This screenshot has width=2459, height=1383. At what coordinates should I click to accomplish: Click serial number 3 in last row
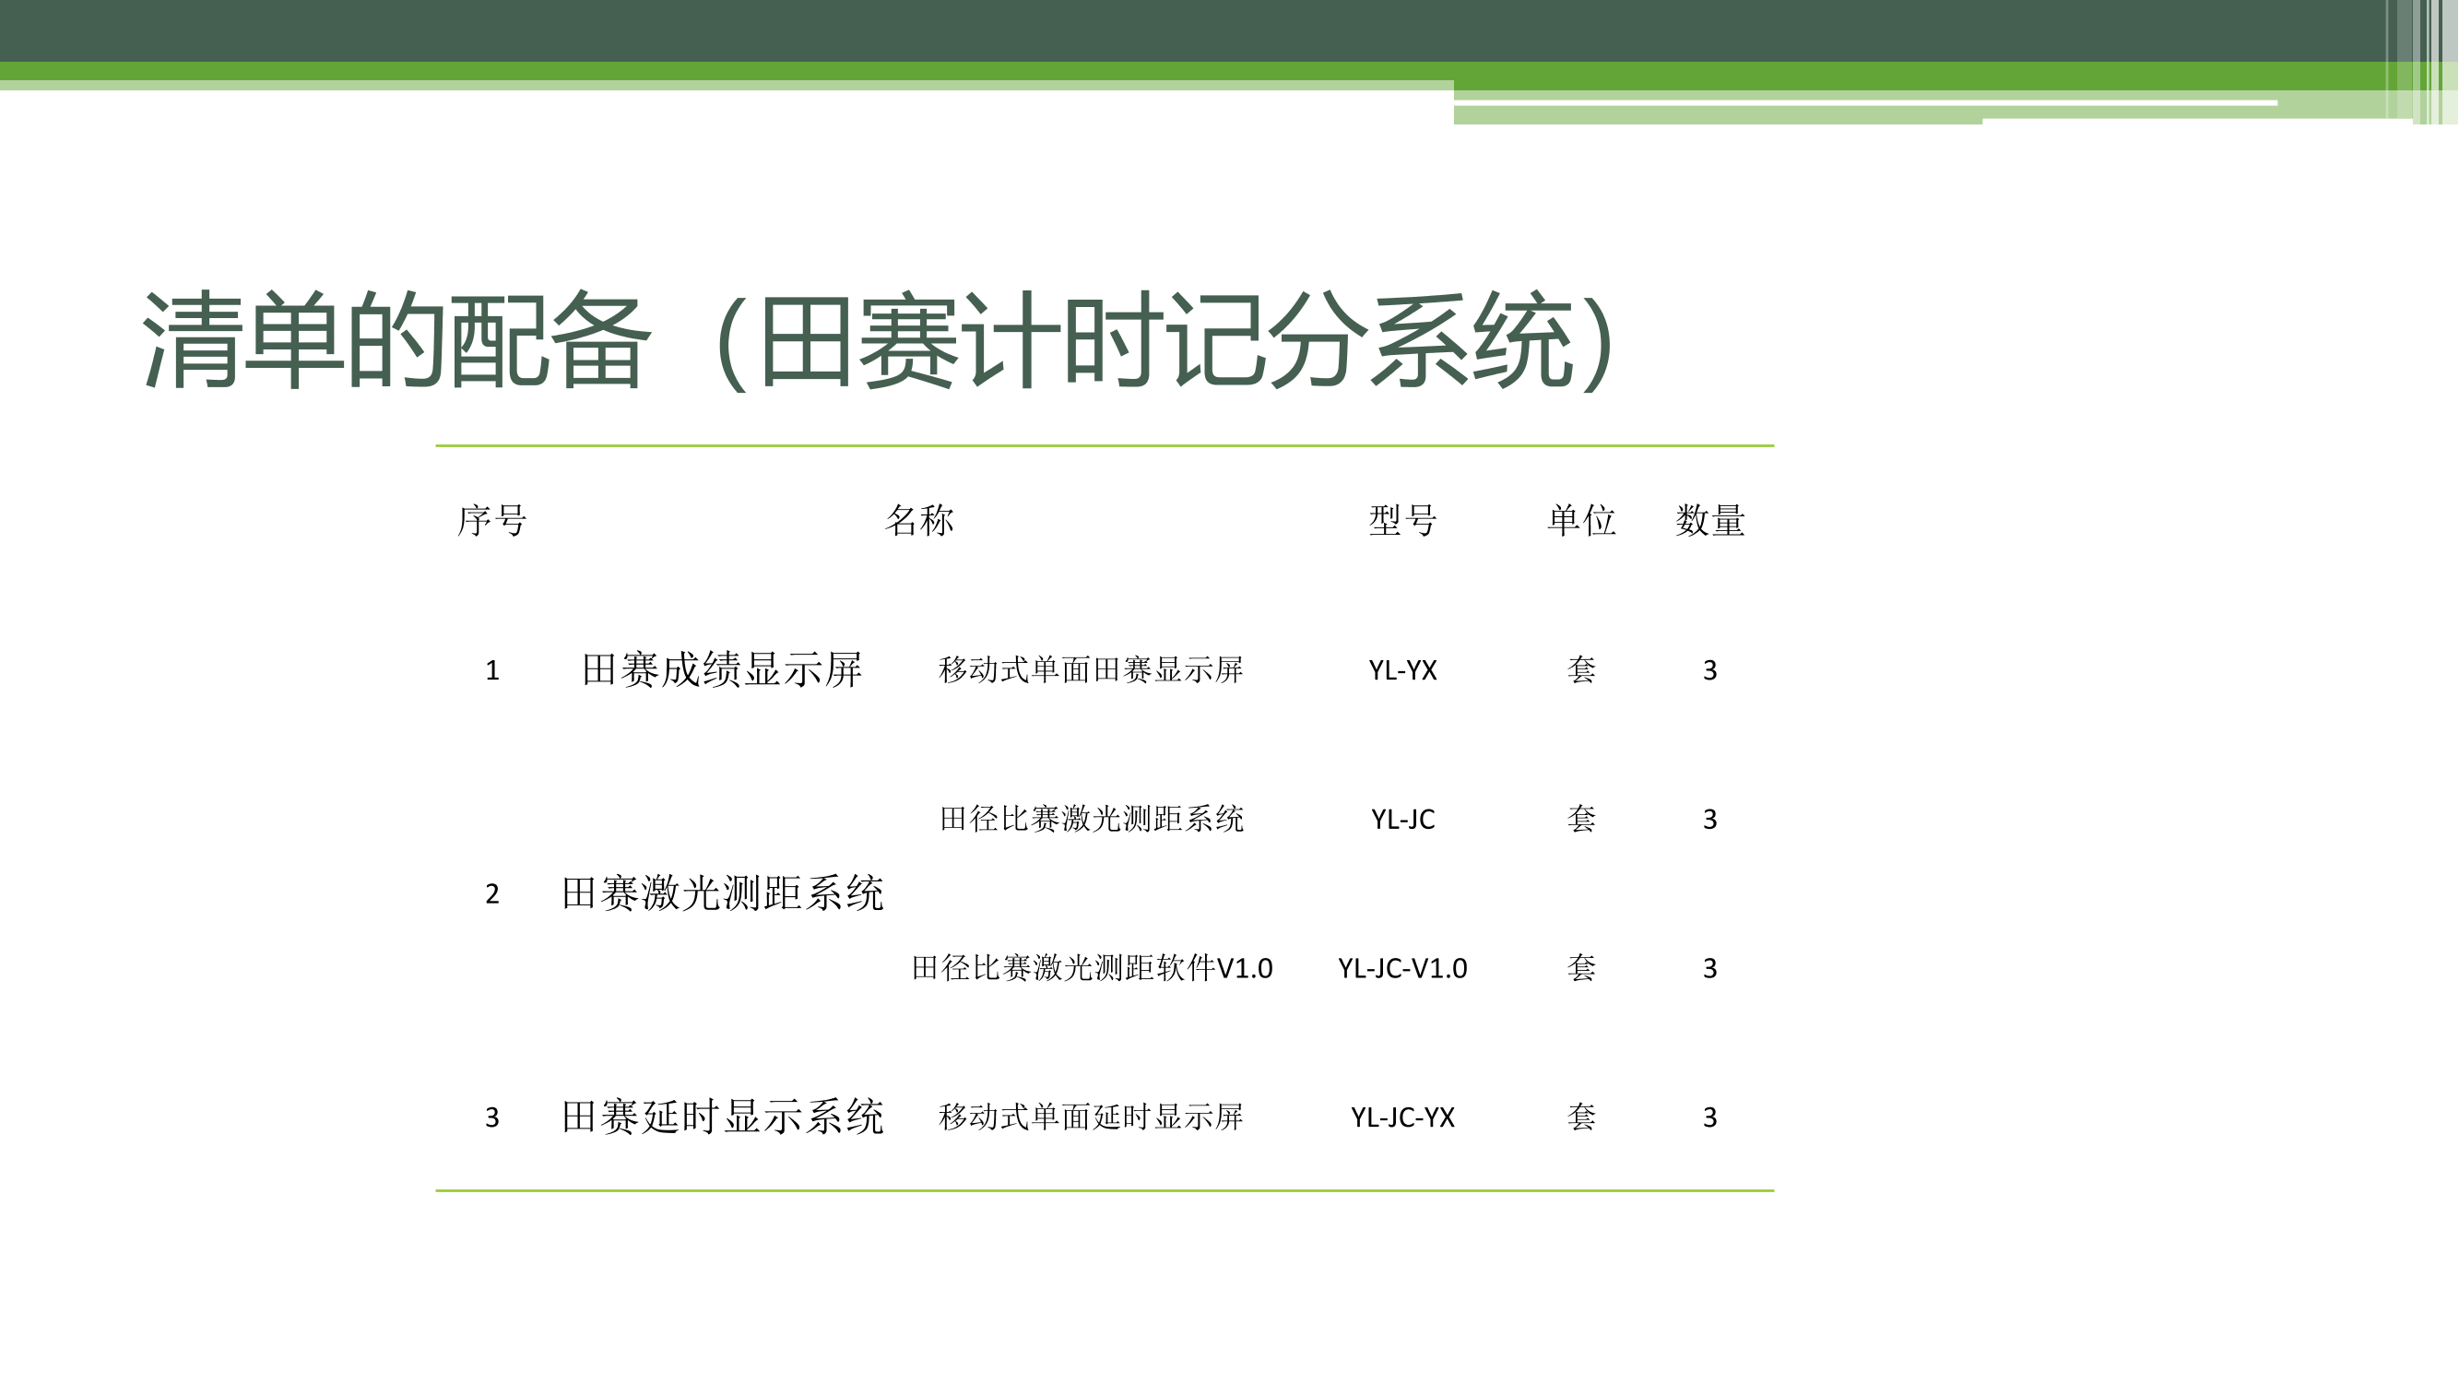click(491, 1117)
